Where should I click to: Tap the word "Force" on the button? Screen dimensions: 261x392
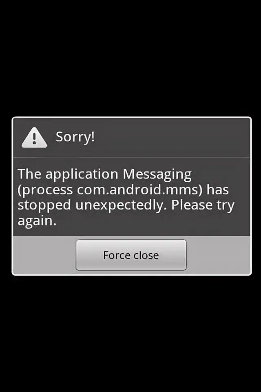(x=117, y=255)
